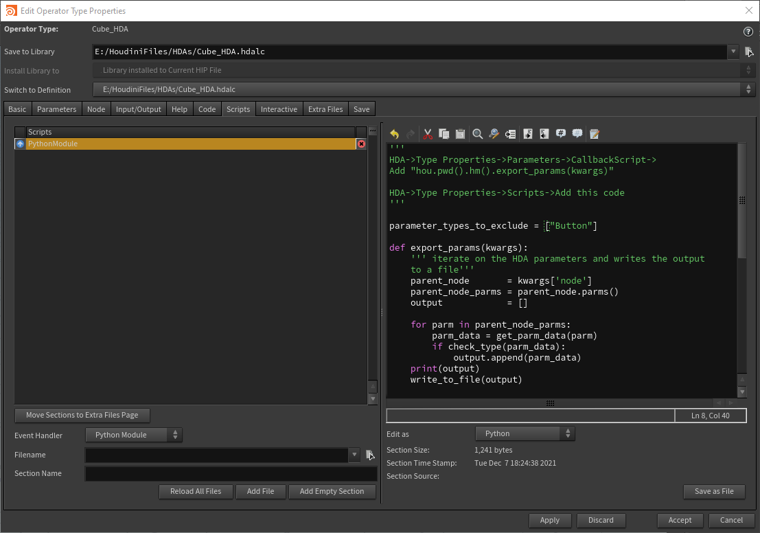The image size is (760, 533).
Task: Open Filename history dropdown arrow
Action: [x=354, y=455]
